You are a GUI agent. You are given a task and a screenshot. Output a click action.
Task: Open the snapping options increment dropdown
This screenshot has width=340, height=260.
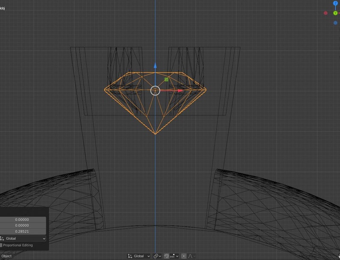[x=174, y=256]
